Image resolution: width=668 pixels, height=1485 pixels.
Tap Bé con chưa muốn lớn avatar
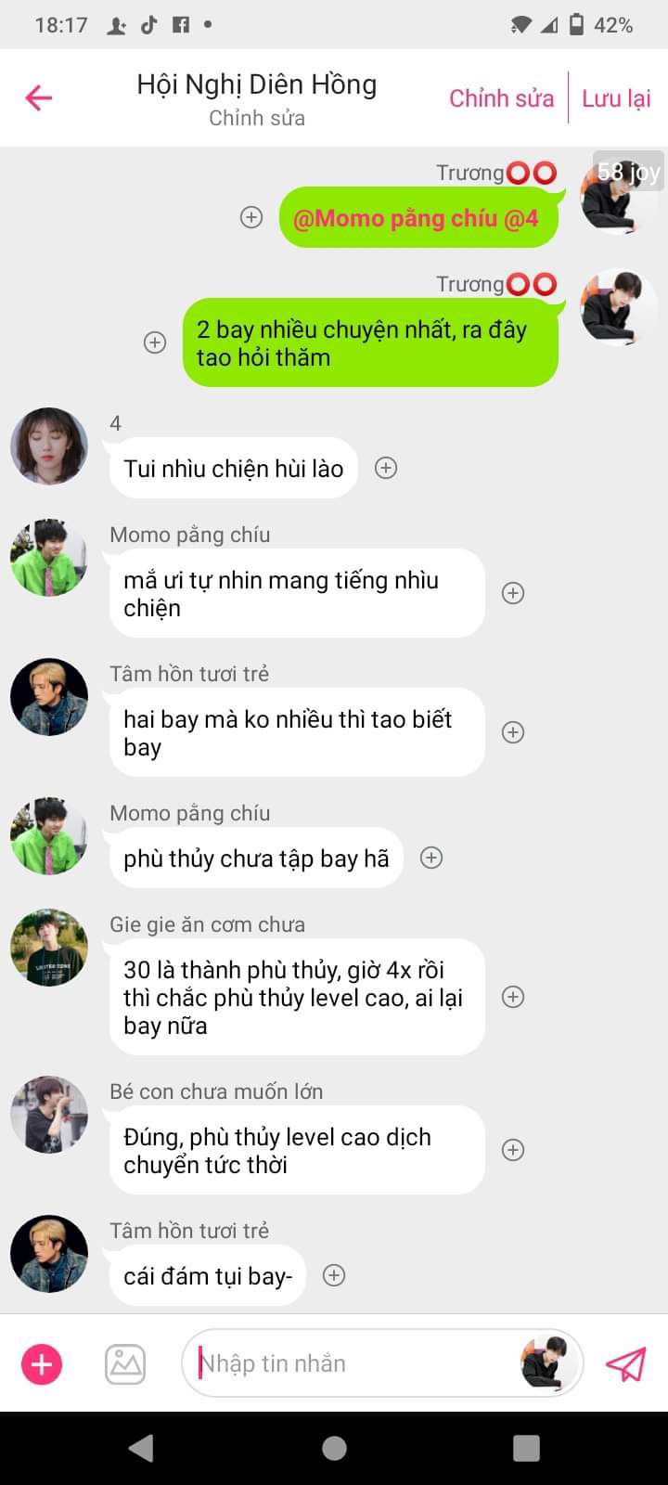(49, 1115)
